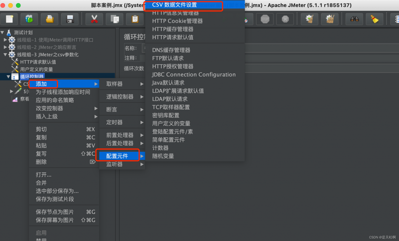Screen dimensions: 399x241
Task: Click the Clear broom toolbar icon
Action: [x=310, y=19]
